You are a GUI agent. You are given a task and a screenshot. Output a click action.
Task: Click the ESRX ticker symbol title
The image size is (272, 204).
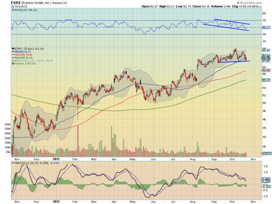coord(15,3)
